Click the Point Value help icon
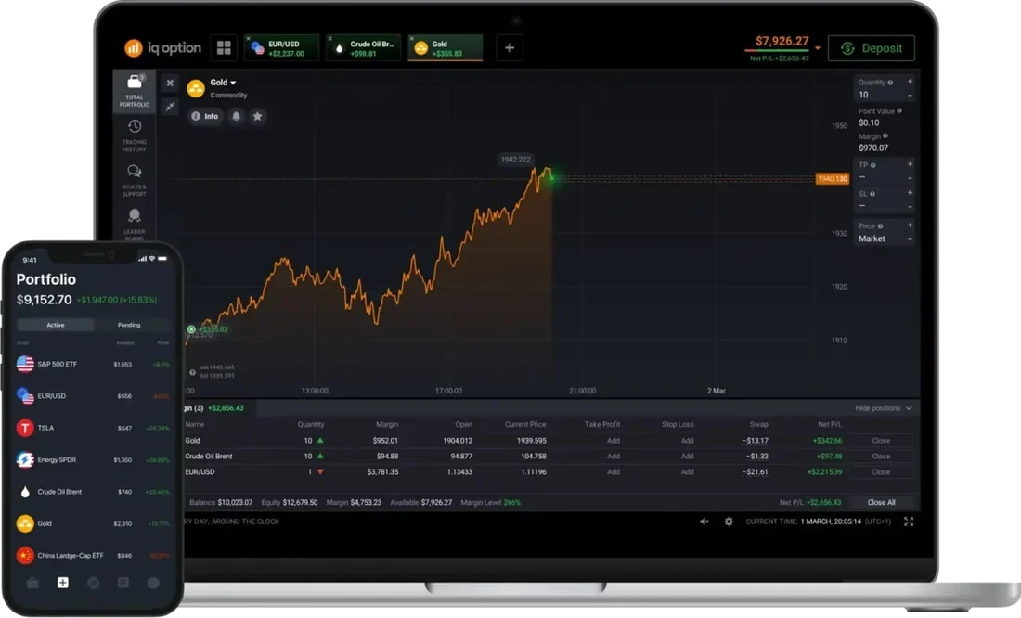1021x618 pixels. [899, 111]
